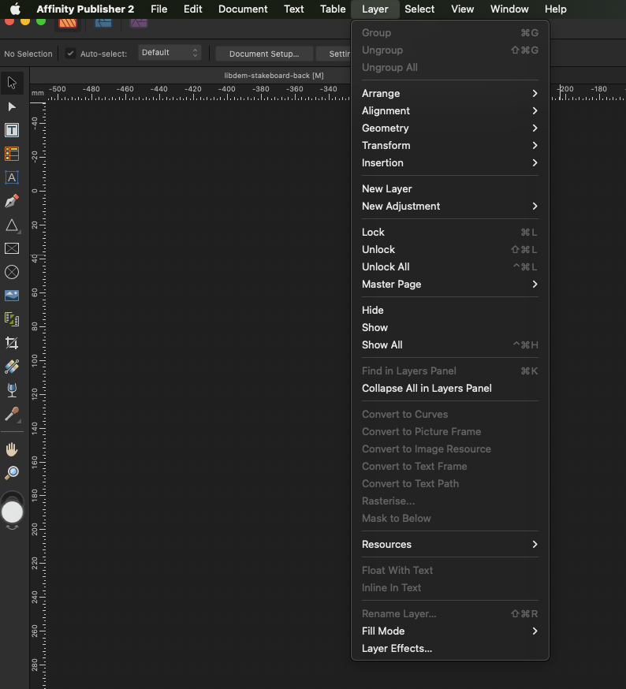Select the Data Merge Layout tool
This screenshot has height=689, width=626.
[12, 319]
